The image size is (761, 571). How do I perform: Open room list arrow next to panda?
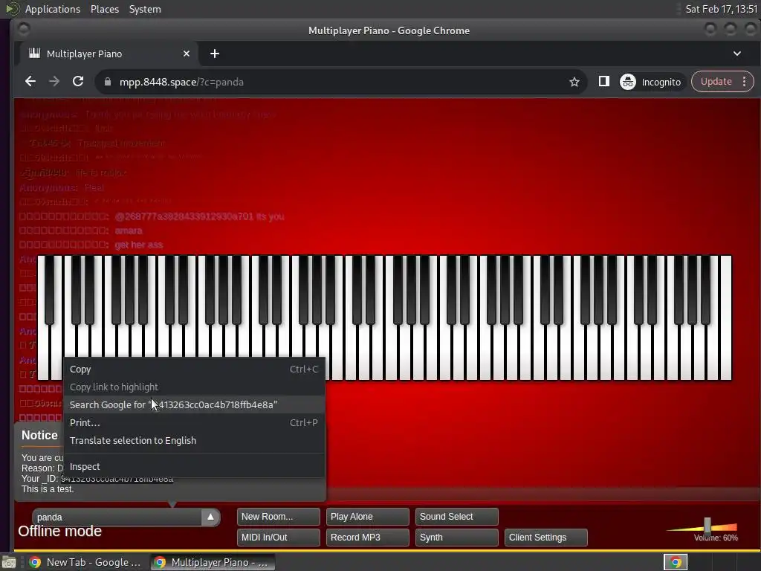click(x=210, y=517)
